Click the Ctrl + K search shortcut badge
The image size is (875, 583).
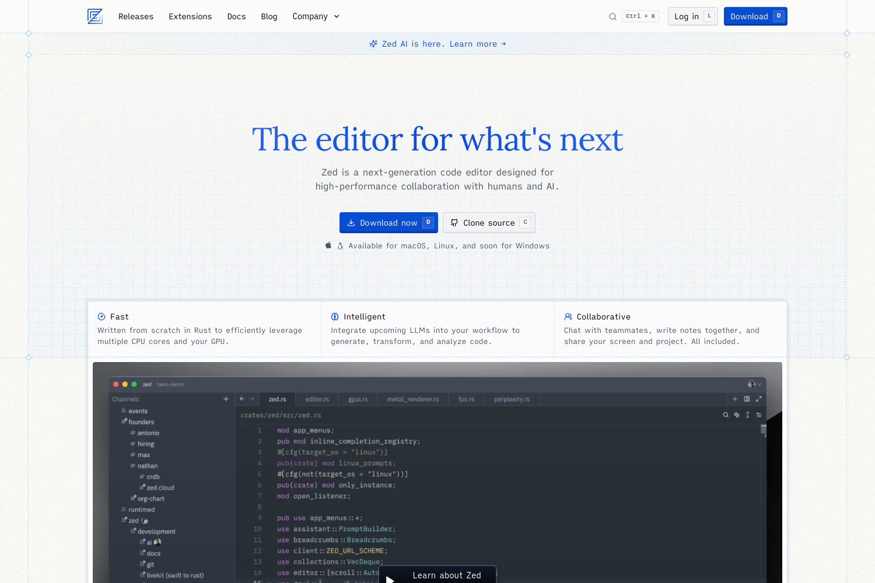[640, 16]
